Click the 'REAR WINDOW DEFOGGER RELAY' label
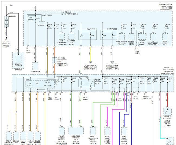The width and height of the screenshot is (176, 145). pos(122,43)
